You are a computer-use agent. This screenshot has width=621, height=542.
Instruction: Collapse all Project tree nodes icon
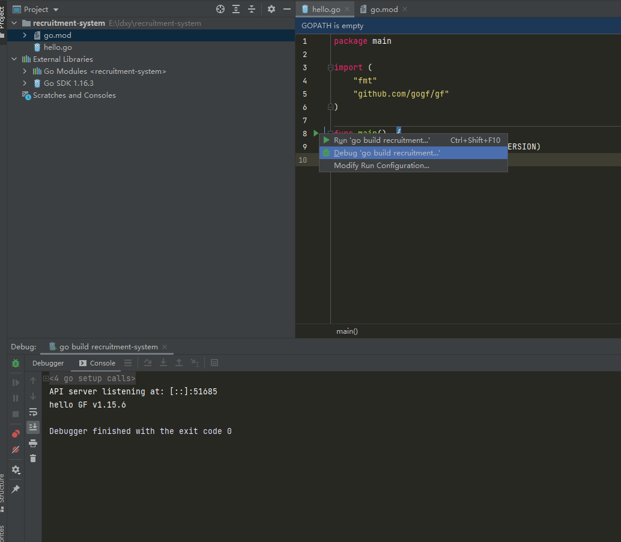click(x=252, y=9)
